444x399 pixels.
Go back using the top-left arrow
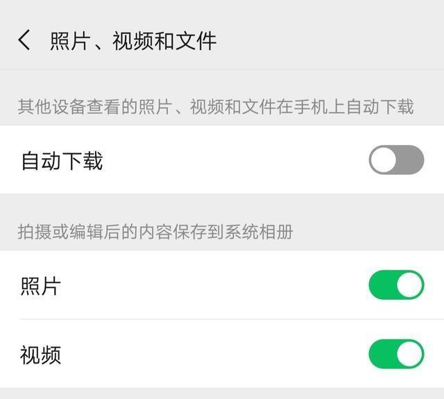tap(24, 40)
